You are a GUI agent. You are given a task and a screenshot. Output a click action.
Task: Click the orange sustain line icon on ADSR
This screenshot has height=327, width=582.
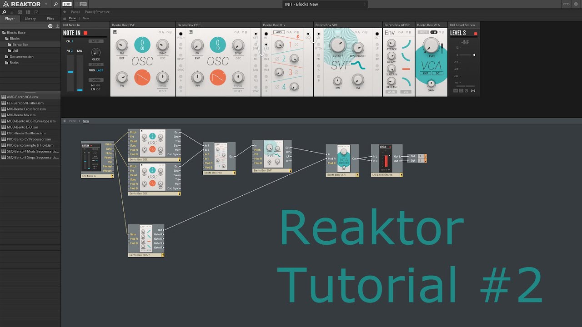406,69
